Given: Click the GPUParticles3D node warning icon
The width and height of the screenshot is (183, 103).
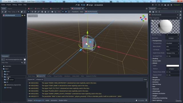Looking at the screenshot, I should 22,15.
